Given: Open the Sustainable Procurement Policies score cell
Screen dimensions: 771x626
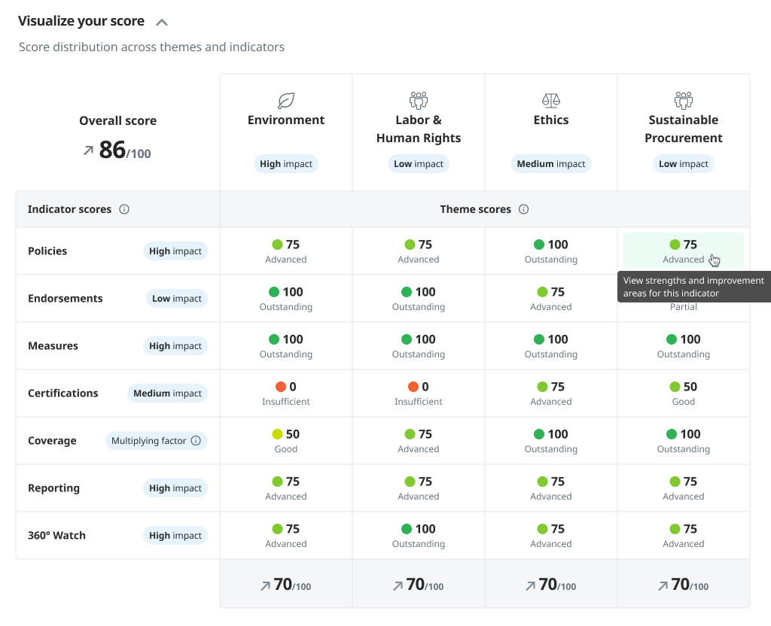Looking at the screenshot, I should point(683,251).
